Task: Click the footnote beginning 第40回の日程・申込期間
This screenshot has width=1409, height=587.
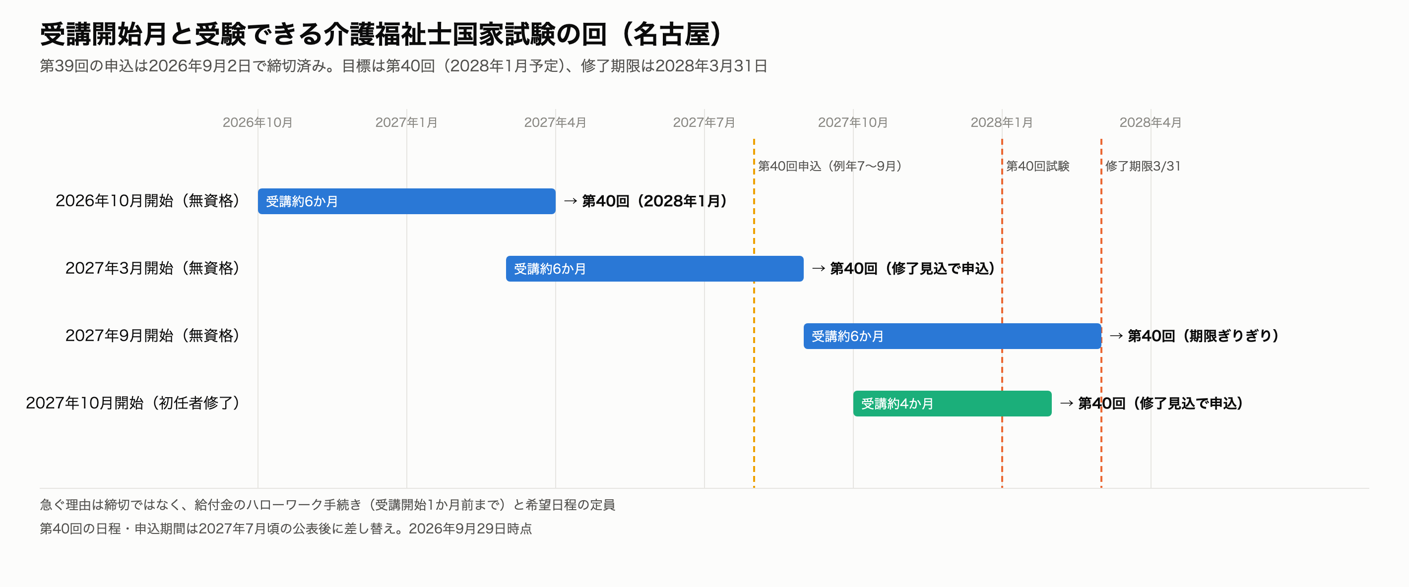Action: pos(285,529)
